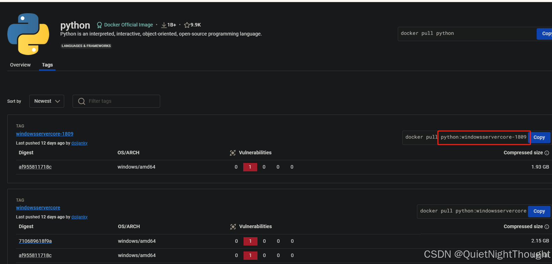Click Compressed size info icon in windowsservercore-1809 card
The width and height of the screenshot is (552, 264).
(547, 153)
